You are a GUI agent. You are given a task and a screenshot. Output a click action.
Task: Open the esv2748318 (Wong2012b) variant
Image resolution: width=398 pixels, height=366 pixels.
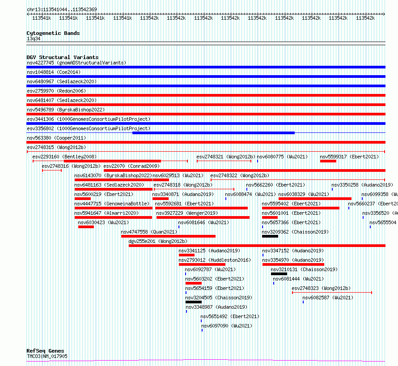coord(183,185)
